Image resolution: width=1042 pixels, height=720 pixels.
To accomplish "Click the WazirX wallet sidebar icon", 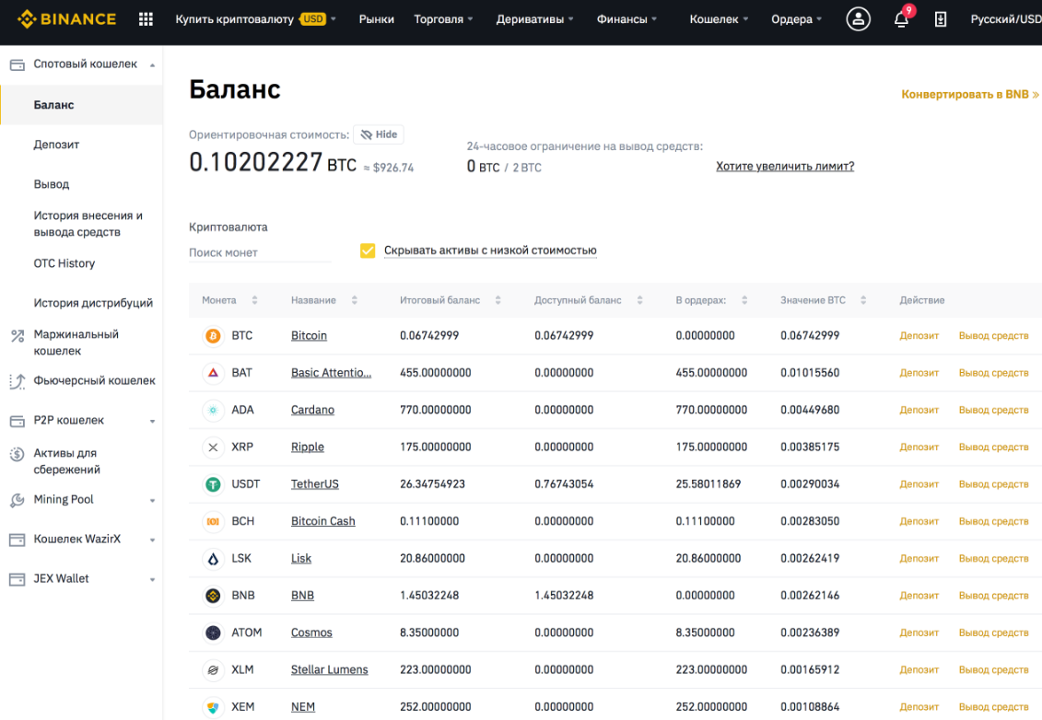I will tap(18, 540).
